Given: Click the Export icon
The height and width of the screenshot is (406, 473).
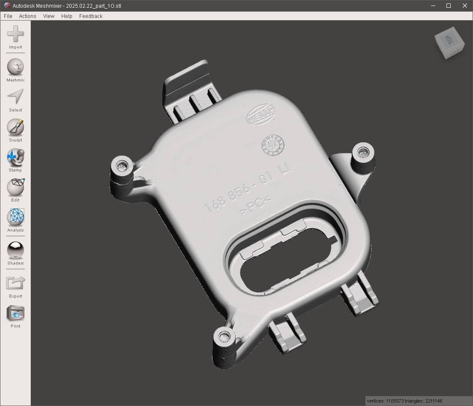Looking at the screenshot, I should click(15, 283).
